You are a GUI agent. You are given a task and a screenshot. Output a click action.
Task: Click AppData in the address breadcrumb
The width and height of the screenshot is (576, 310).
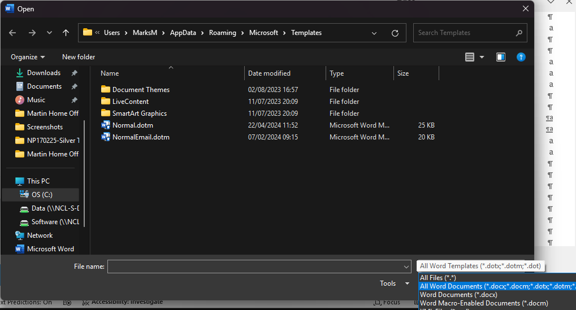(183, 33)
